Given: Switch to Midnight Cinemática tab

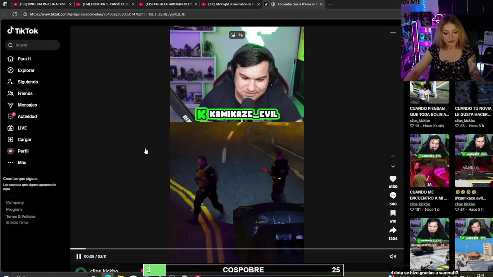Looking at the screenshot, I should point(231,4).
